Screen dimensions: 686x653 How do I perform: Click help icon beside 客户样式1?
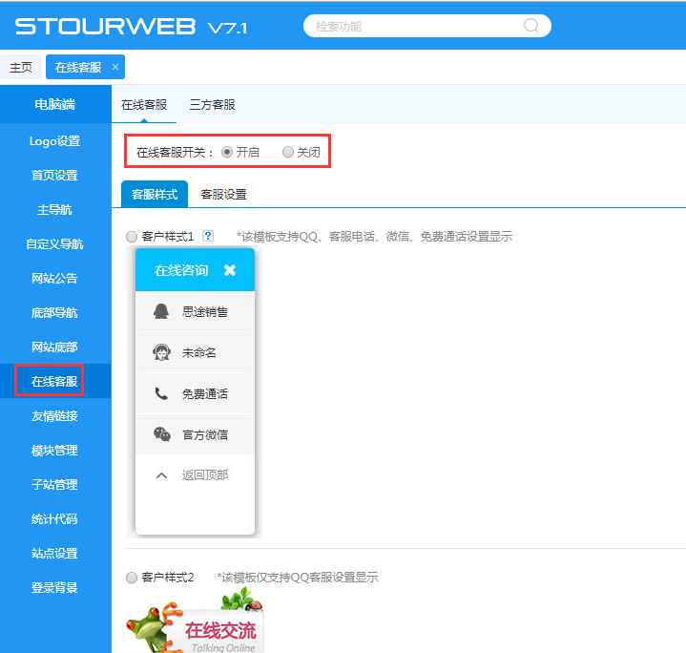click(208, 236)
